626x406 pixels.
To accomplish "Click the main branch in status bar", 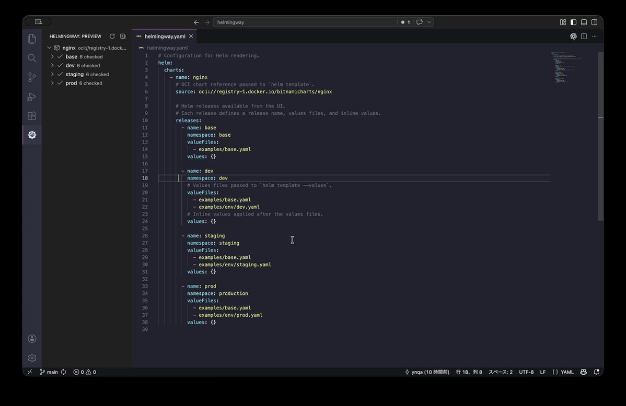I will pyautogui.click(x=49, y=372).
